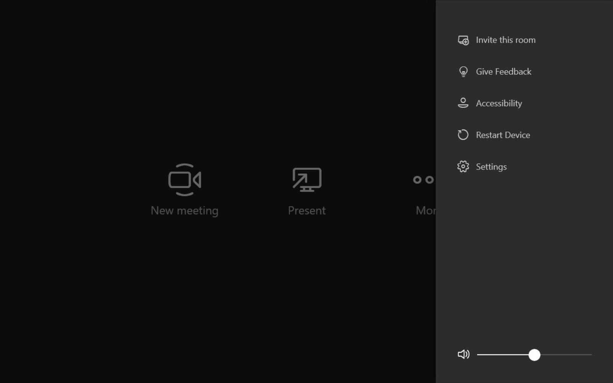Select the Restart Device circular arrow icon
Screen dimensions: 613x383
463,135
